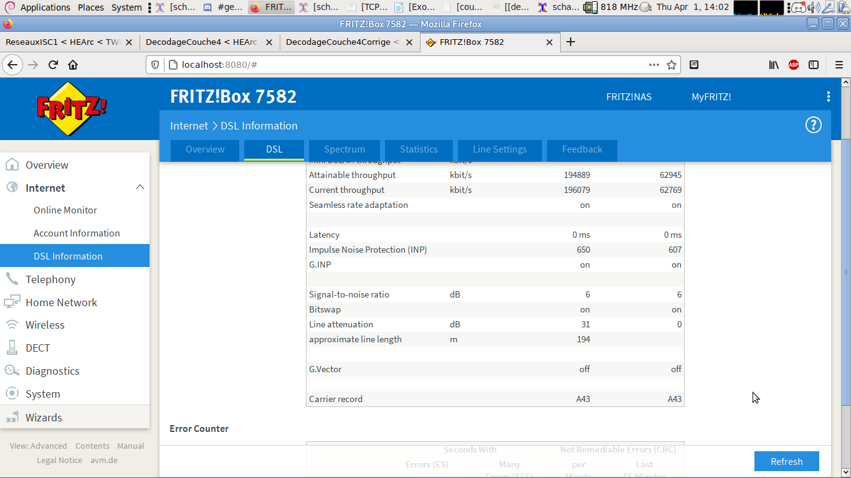
Task: Bookmark this page with the star icon
Action: [672, 65]
